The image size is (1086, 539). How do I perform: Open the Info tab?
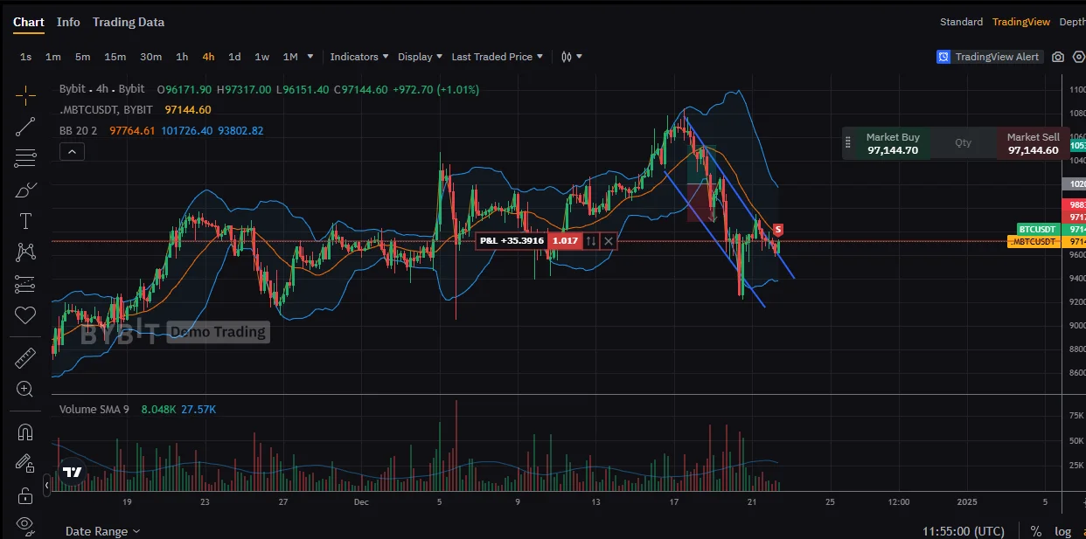[68, 22]
